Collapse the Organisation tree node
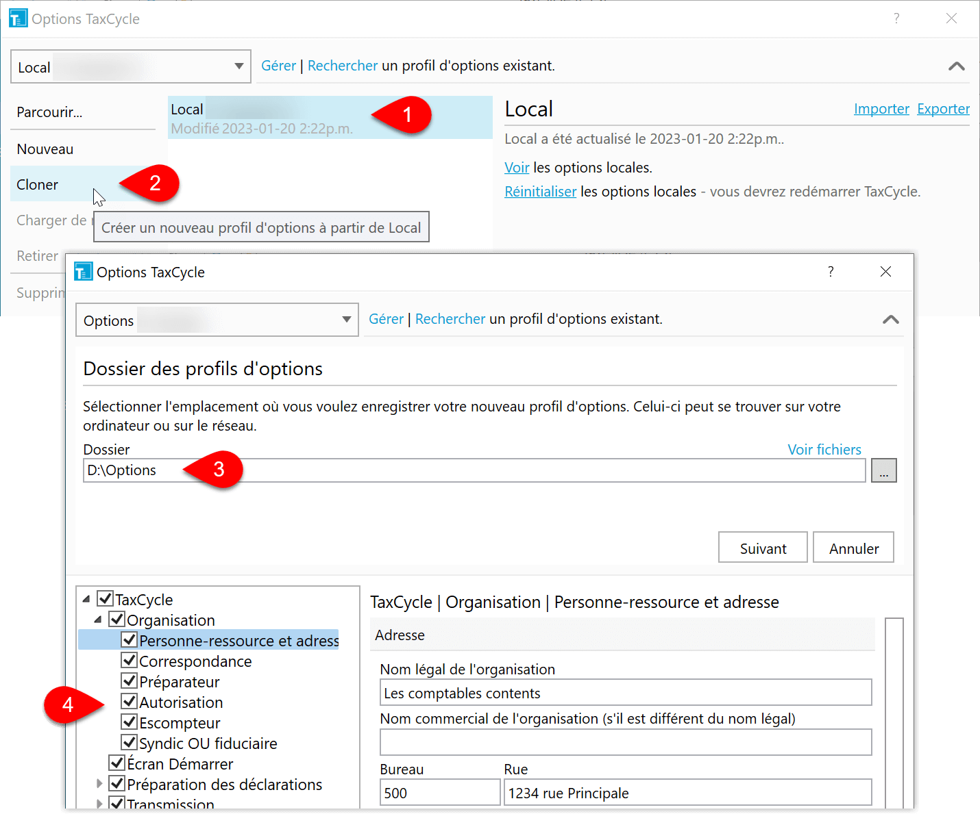 coord(98,620)
